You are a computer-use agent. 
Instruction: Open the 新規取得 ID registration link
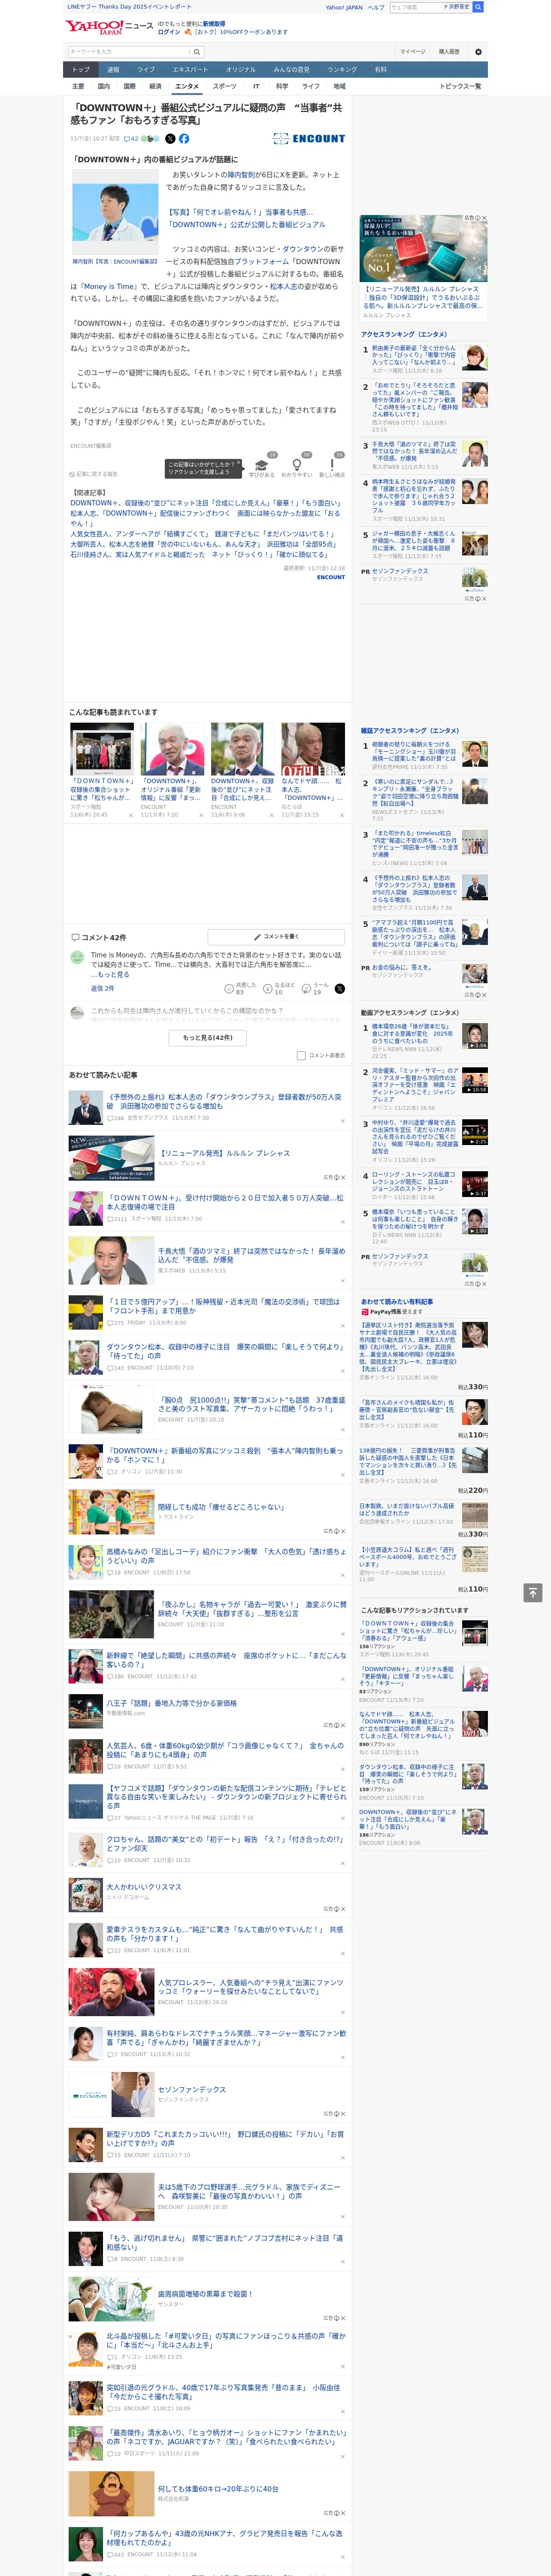tap(214, 24)
